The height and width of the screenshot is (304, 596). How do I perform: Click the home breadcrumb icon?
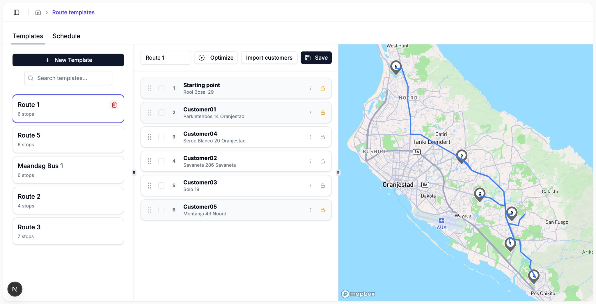point(38,12)
